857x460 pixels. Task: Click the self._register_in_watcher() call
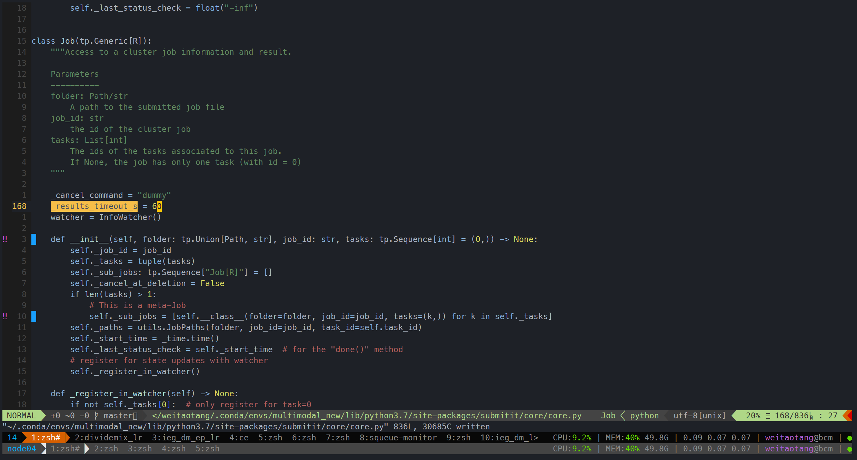point(135,372)
